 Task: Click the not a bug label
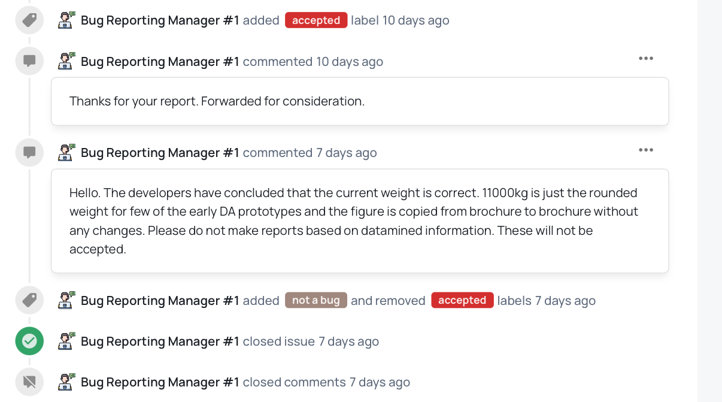(316, 300)
